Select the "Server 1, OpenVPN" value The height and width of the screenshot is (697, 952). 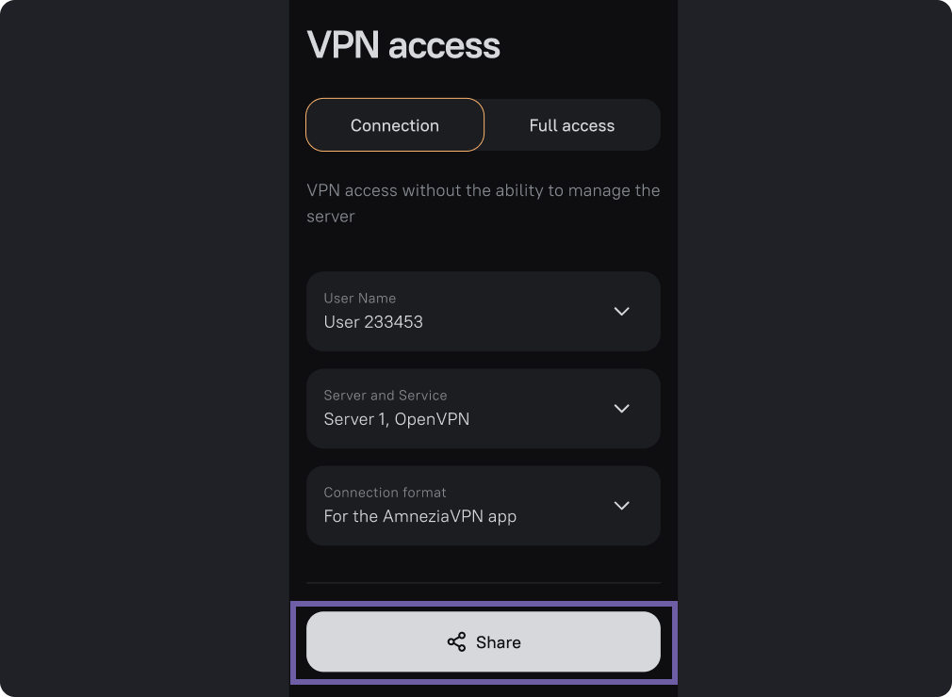click(x=396, y=419)
